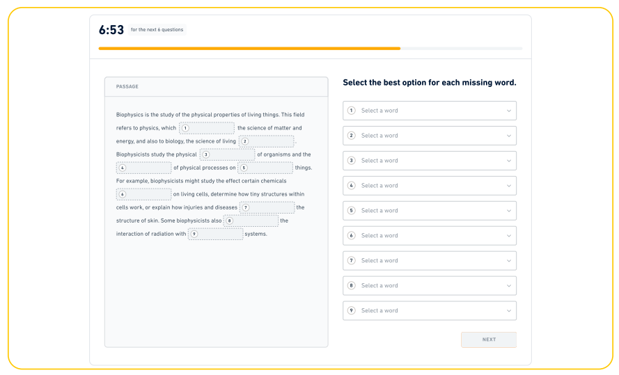Image resolution: width=619 pixels, height=375 pixels.
Task: Open the dropdown for missing word 6
Action: point(429,236)
